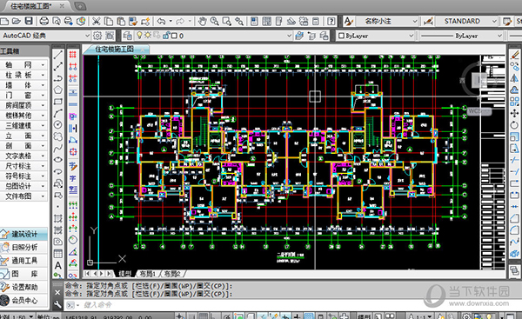Screen dimensions: 522x319
Task: Select the Line draw tool
Action: click(58, 55)
